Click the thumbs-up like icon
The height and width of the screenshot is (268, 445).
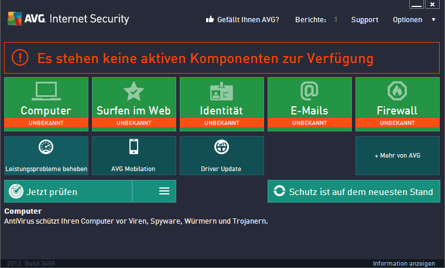pyautogui.click(x=210, y=20)
